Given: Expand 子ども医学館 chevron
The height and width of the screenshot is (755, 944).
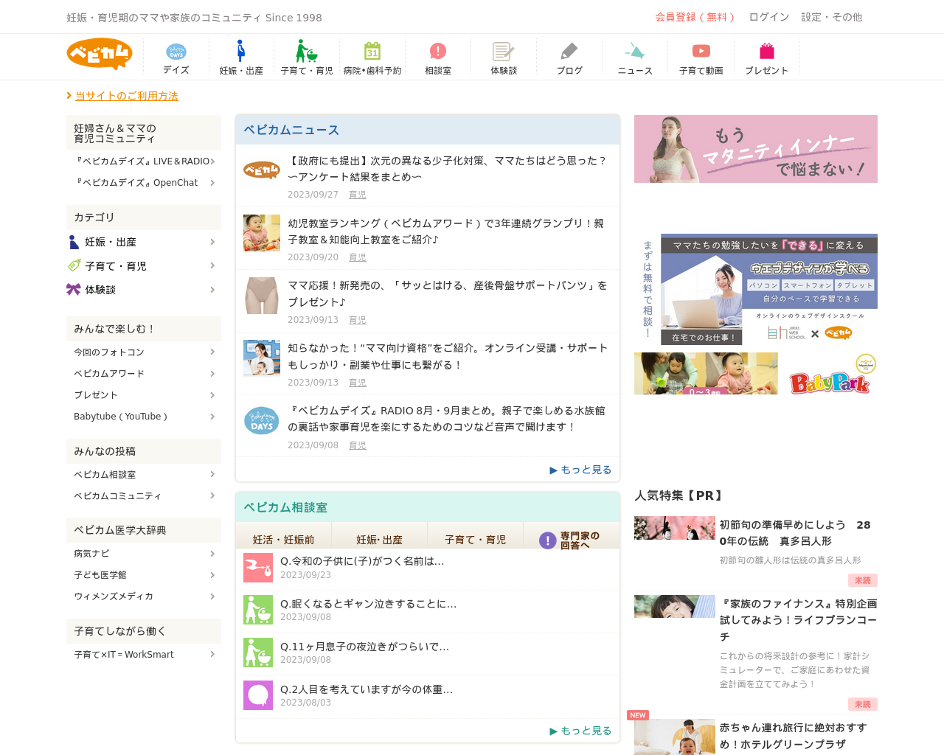Looking at the screenshot, I should point(212,575).
